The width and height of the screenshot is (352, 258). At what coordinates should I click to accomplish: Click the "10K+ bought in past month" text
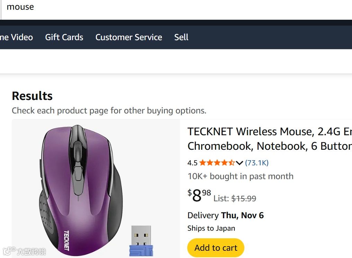tap(240, 176)
